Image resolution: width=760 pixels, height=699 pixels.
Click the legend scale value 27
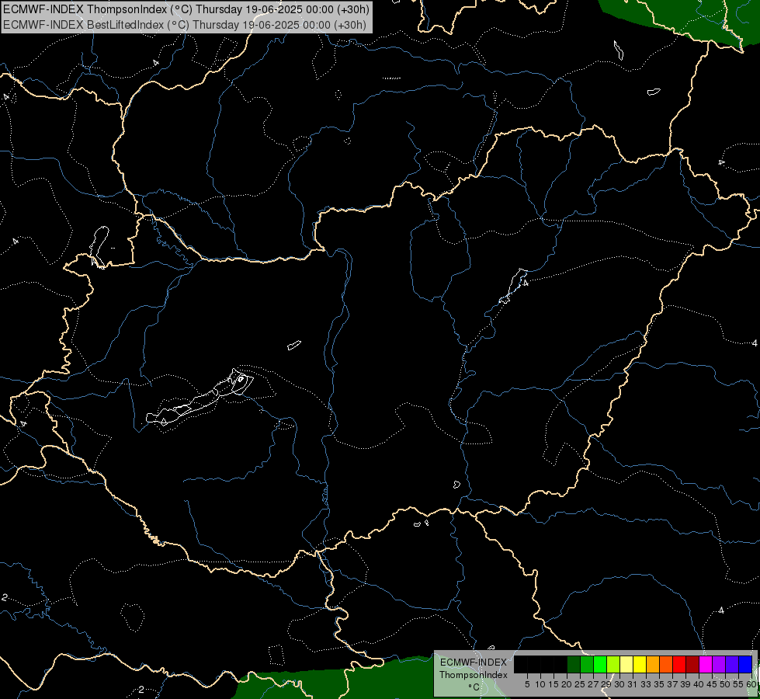tap(593, 684)
